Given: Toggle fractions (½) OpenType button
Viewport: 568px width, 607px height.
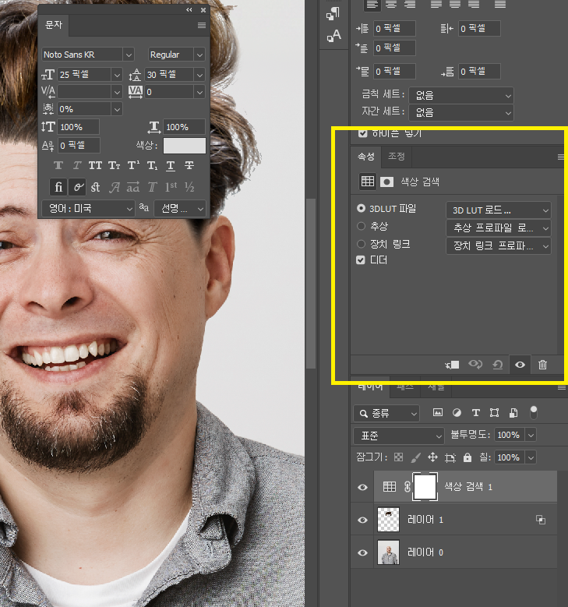Looking at the screenshot, I should (189, 187).
